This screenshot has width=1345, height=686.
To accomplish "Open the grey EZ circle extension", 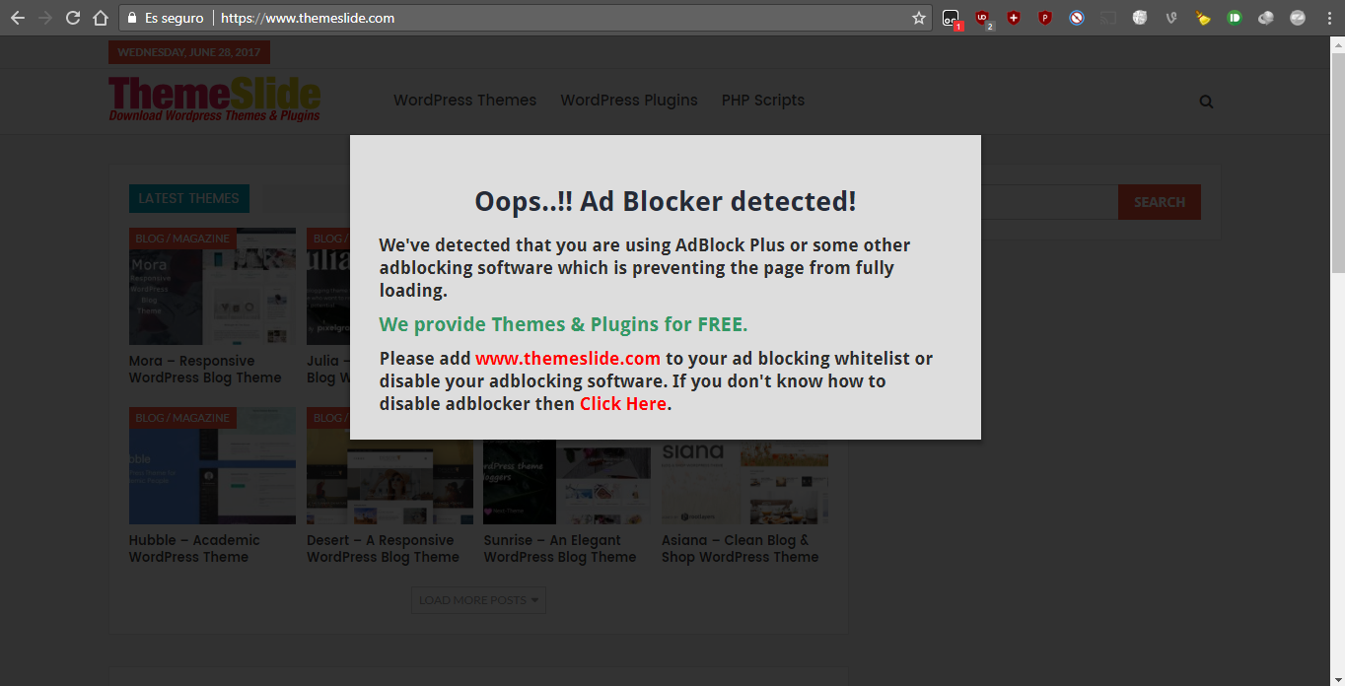I will pyautogui.click(x=1298, y=18).
